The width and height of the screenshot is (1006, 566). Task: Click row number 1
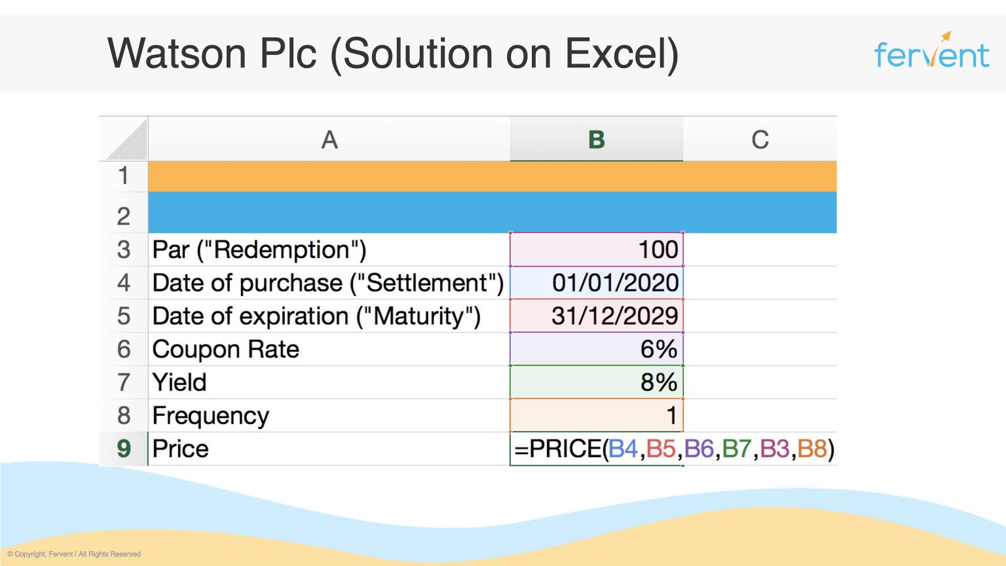[123, 176]
